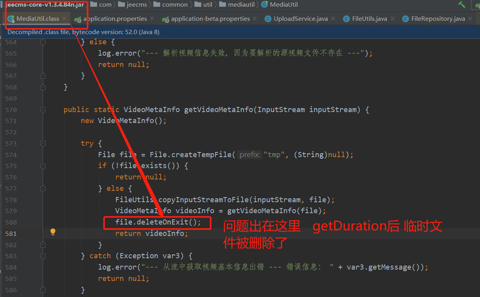Click 'util' in the breadcrumb path
Screen dimensions: 480x297
coord(208,5)
